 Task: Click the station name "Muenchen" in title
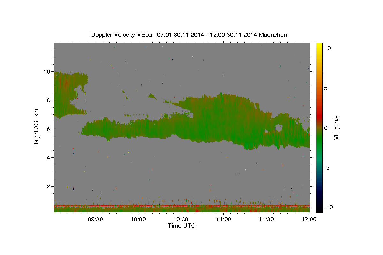coord(273,35)
